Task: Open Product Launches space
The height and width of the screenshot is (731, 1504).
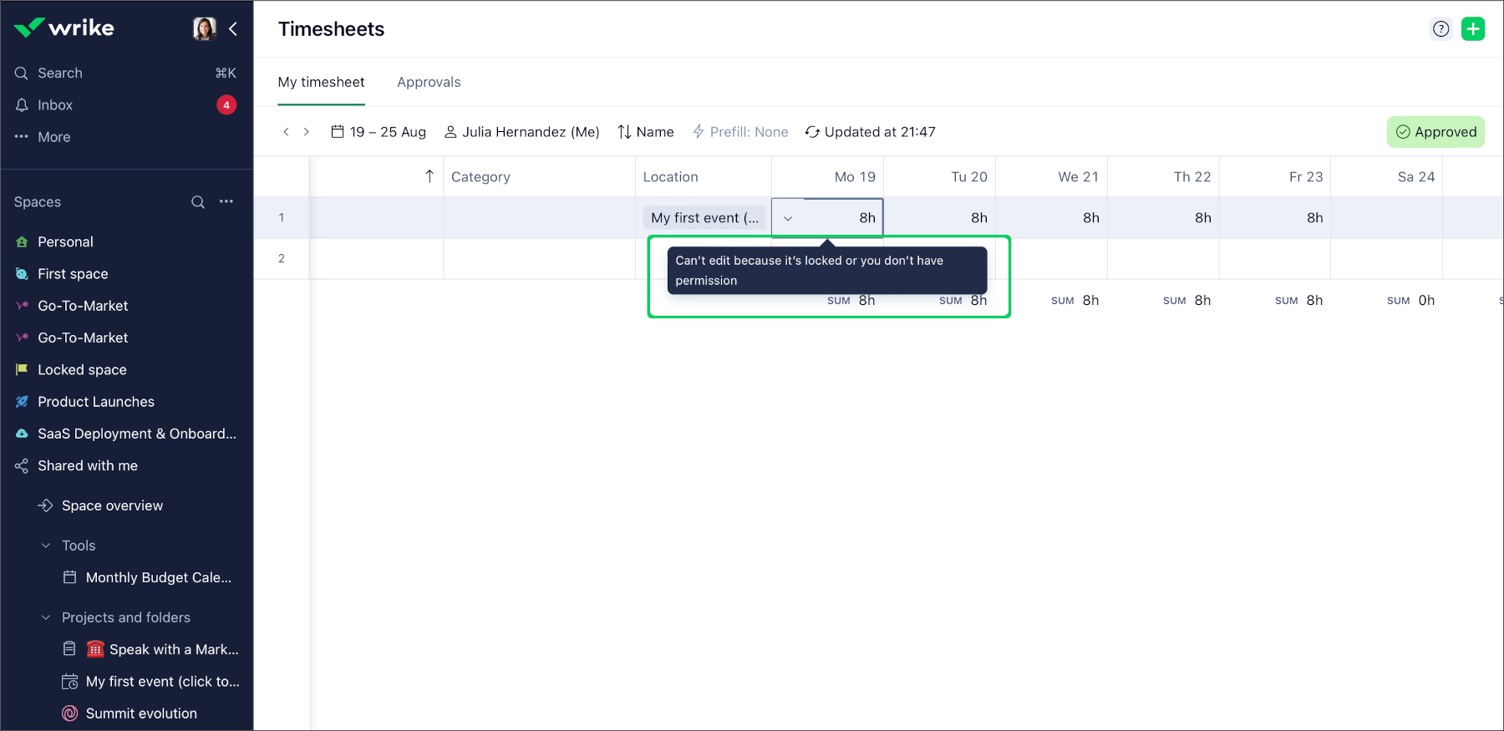Action: click(x=96, y=402)
